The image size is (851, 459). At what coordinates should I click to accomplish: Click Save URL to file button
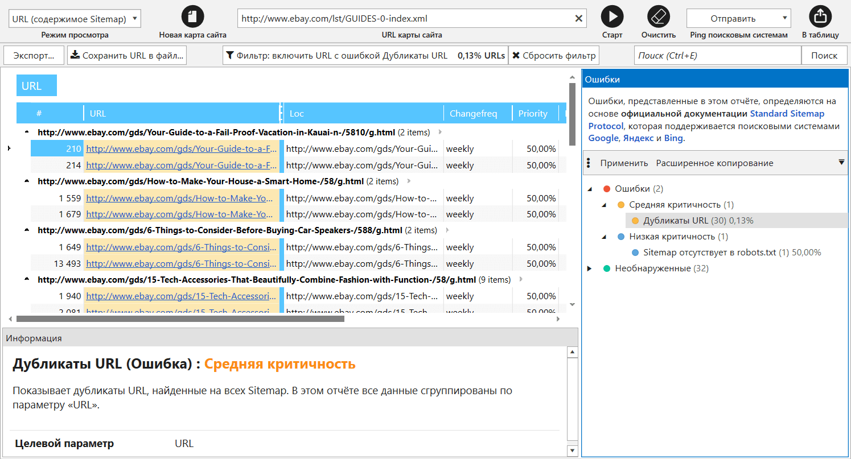coord(127,56)
